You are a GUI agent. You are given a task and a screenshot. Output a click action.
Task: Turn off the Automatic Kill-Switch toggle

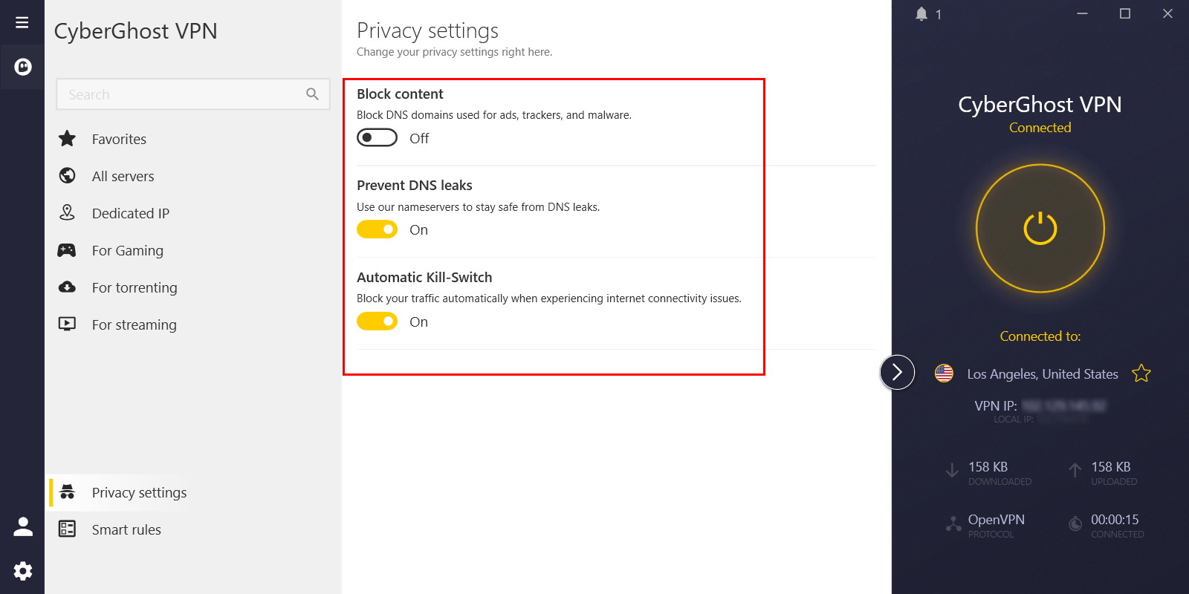click(x=377, y=322)
